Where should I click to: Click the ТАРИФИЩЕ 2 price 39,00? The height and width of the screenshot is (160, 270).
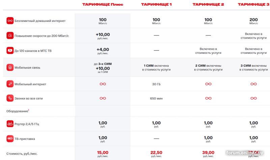(x=208, y=152)
